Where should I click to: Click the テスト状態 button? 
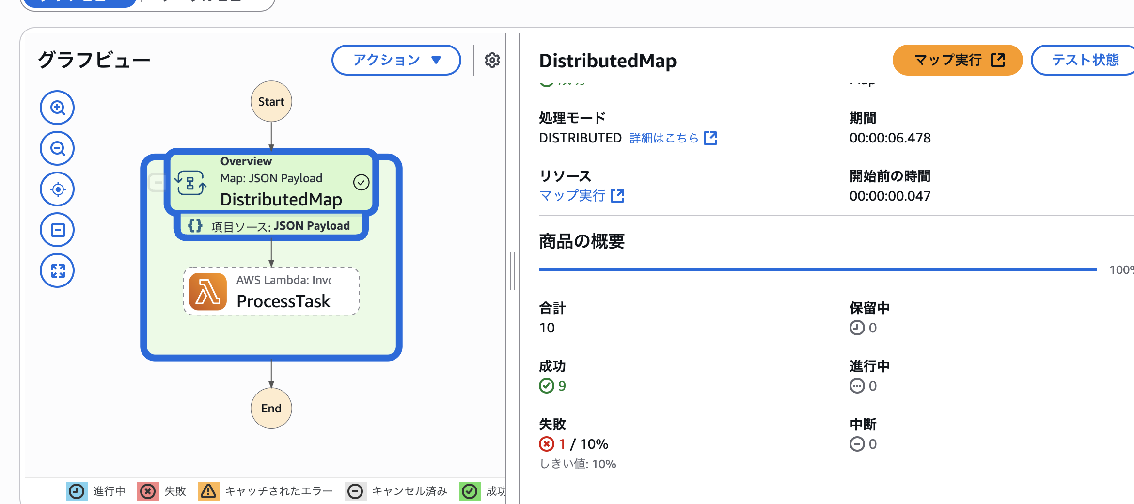[1084, 60]
